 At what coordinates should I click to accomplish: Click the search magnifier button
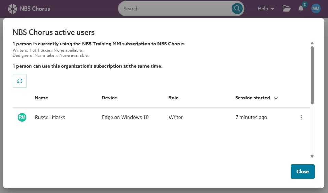coord(237,9)
